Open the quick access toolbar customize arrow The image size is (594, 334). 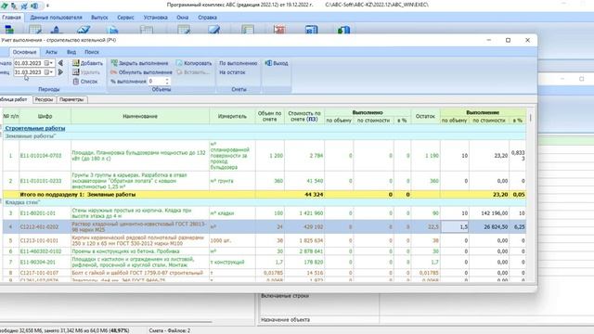coord(47,6)
